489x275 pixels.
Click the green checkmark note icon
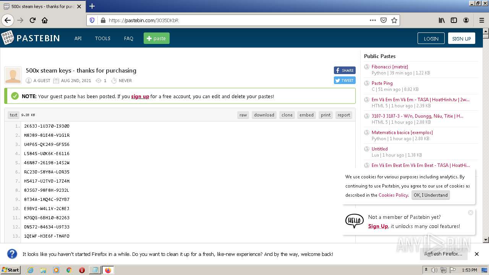click(15, 96)
